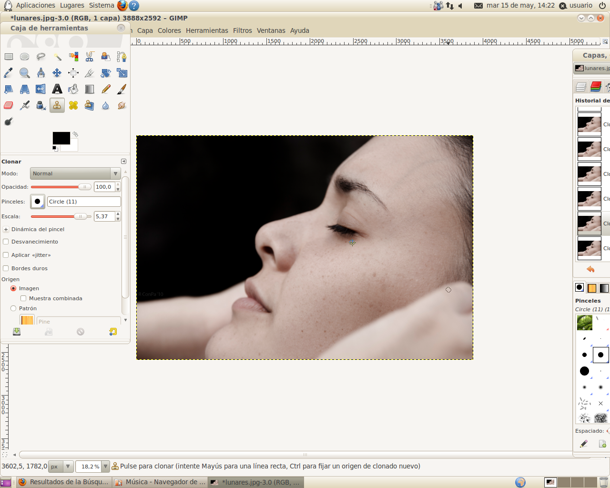
Task: Select the Select by Color tool
Action: point(73,57)
